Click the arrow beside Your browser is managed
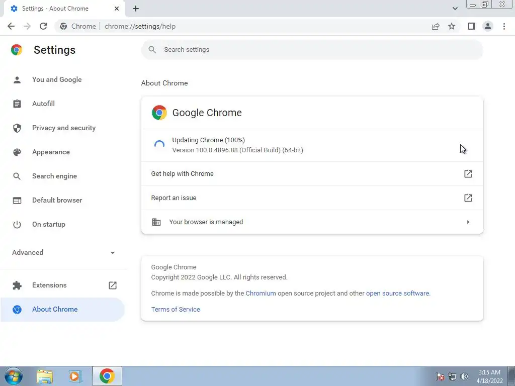Screen dimensions: 515x386 [x=468, y=222]
